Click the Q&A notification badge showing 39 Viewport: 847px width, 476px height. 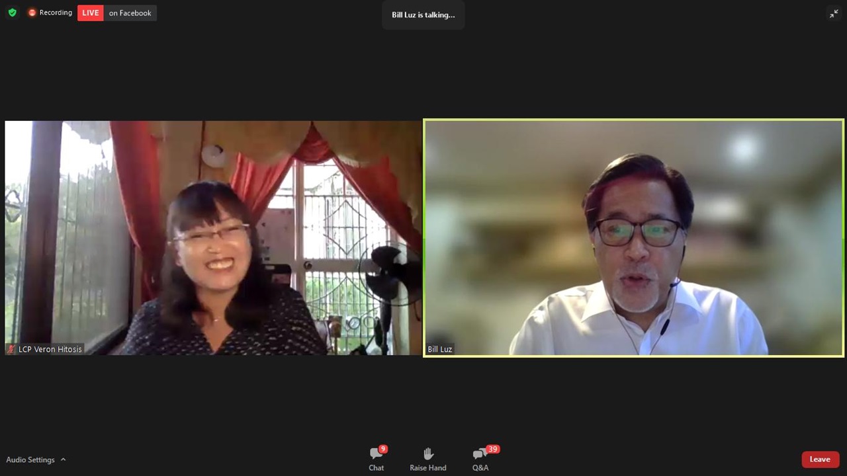492,449
